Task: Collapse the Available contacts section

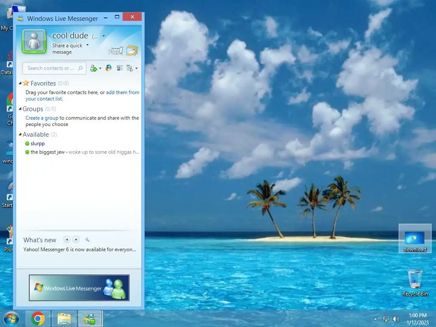Action: point(20,134)
